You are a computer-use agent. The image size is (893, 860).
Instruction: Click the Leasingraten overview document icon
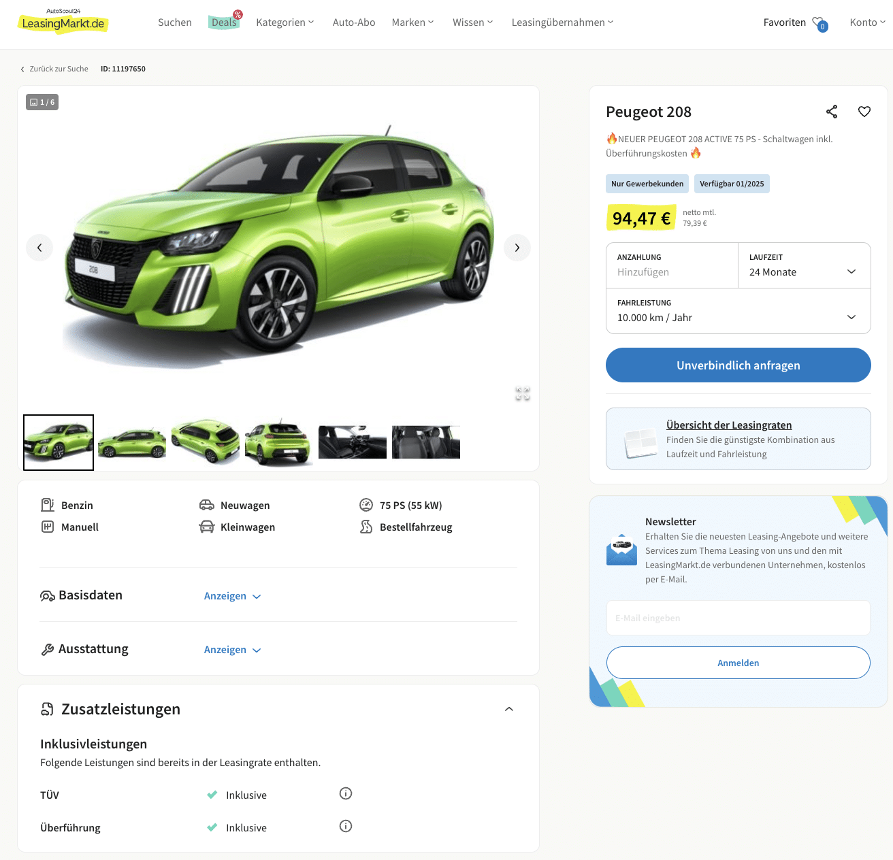click(640, 443)
